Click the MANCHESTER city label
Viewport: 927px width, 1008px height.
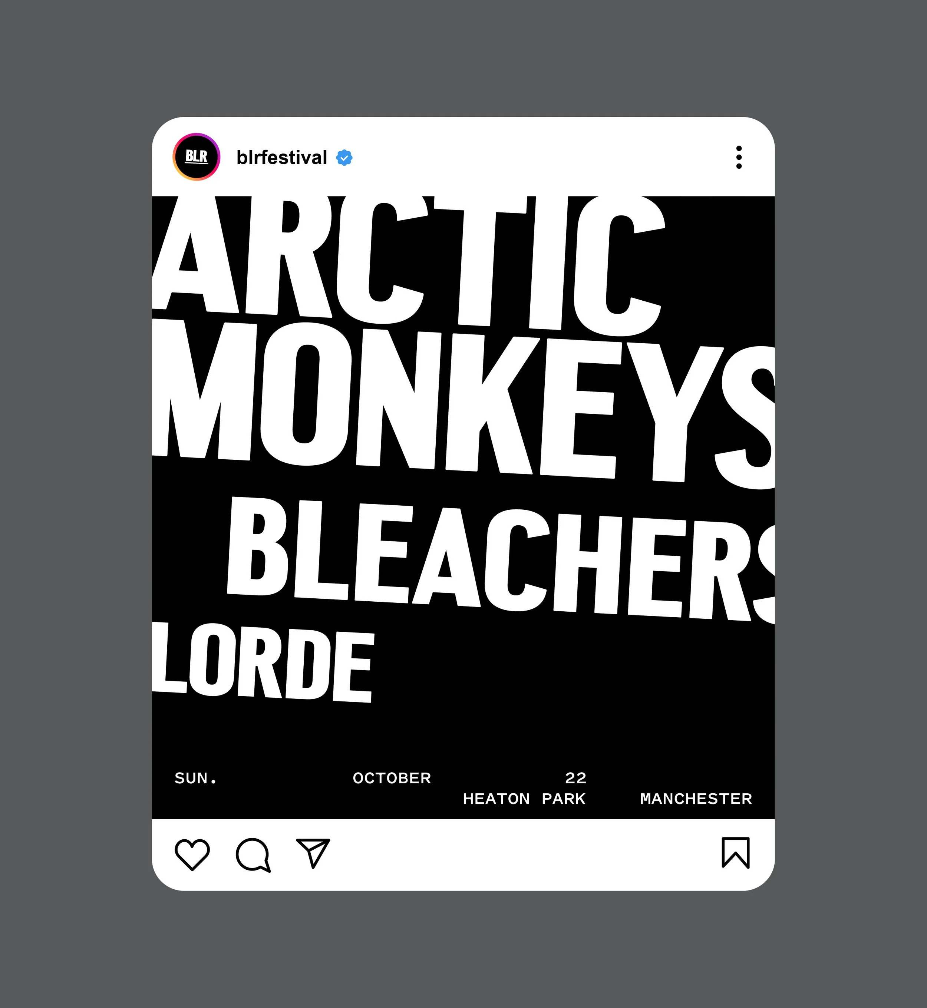696,799
